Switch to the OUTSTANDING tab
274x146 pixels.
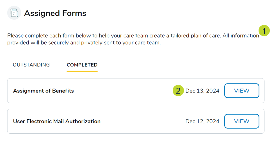31,65
